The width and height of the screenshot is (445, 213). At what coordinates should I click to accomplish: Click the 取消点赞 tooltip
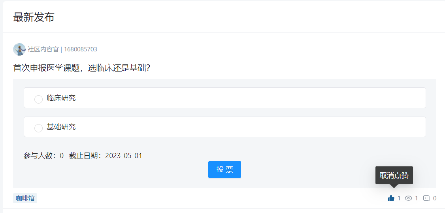tap(394, 175)
